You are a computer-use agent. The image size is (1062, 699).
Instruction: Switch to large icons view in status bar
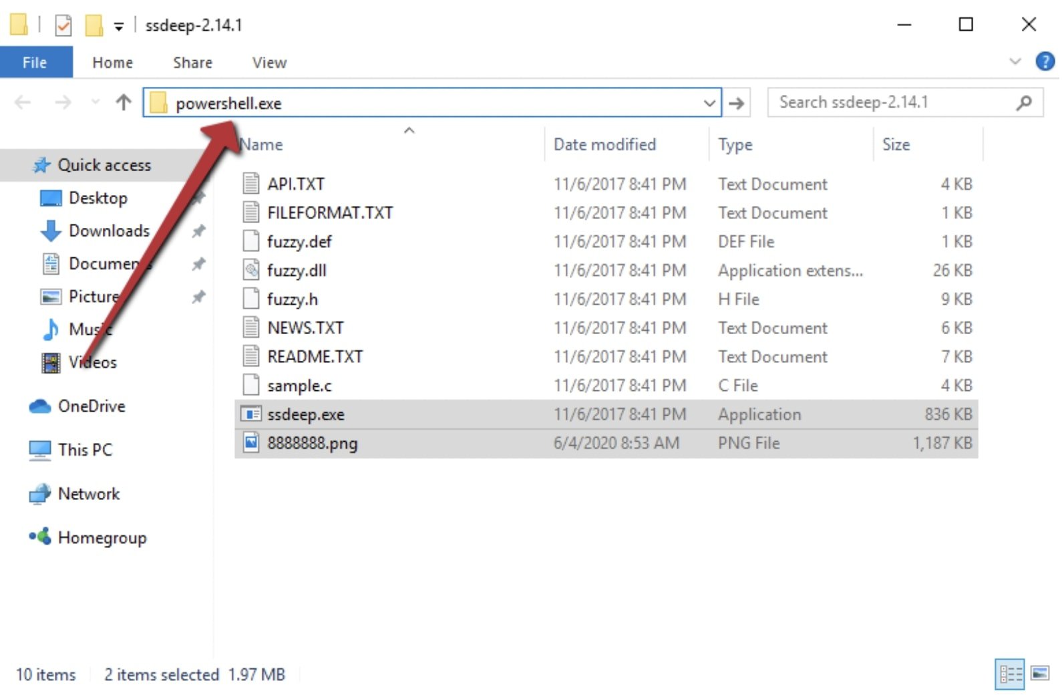[x=1040, y=673]
